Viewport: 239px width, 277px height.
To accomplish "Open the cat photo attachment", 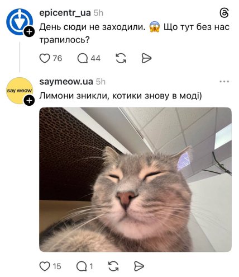I will (136, 180).
